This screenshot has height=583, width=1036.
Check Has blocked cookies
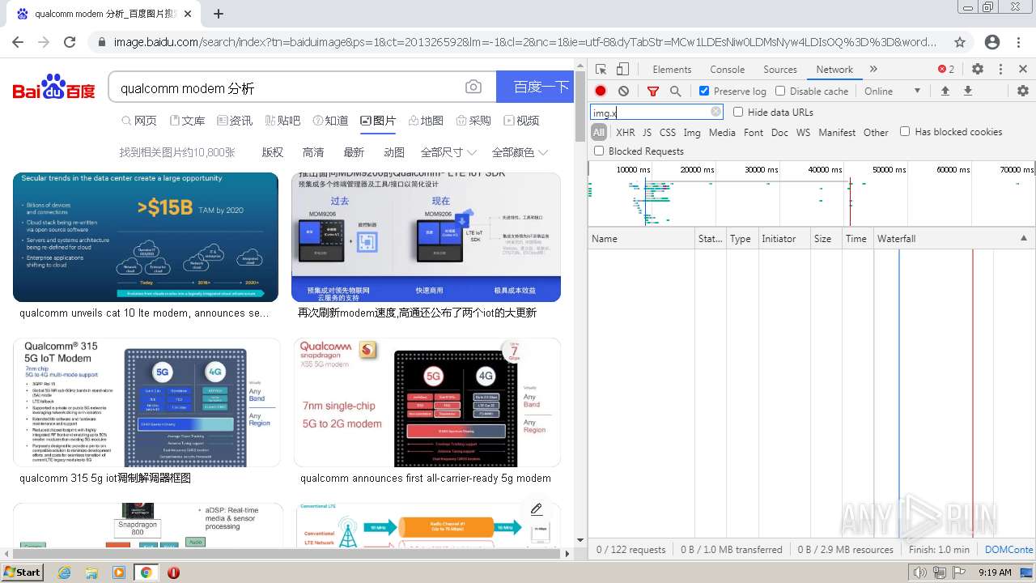point(905,131)
